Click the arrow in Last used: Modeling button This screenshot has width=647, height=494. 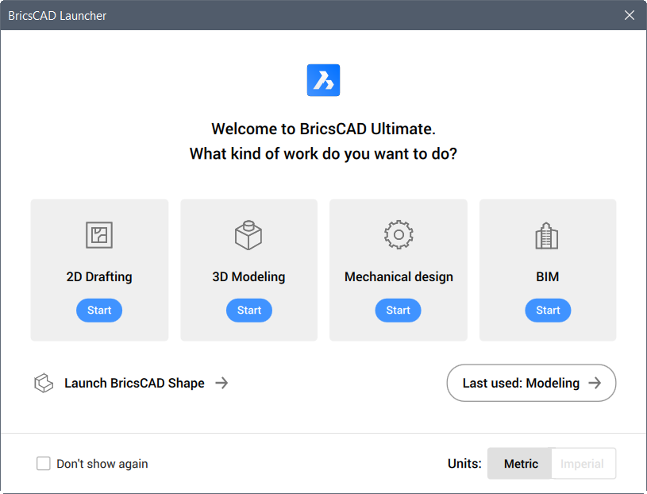(x=595, y=383)
